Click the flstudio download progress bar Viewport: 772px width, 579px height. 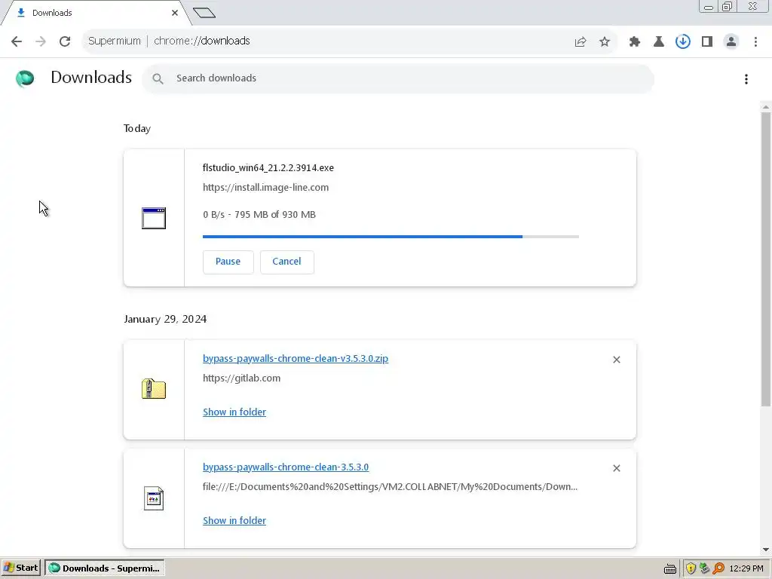coord(391,237)
